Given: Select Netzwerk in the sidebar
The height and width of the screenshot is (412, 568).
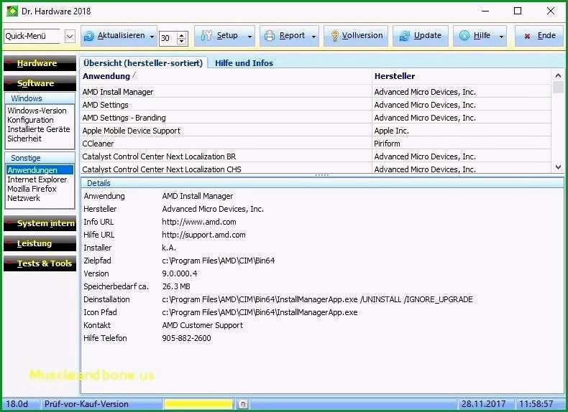Looking at the screenshot, I should (x=24, y=198).
